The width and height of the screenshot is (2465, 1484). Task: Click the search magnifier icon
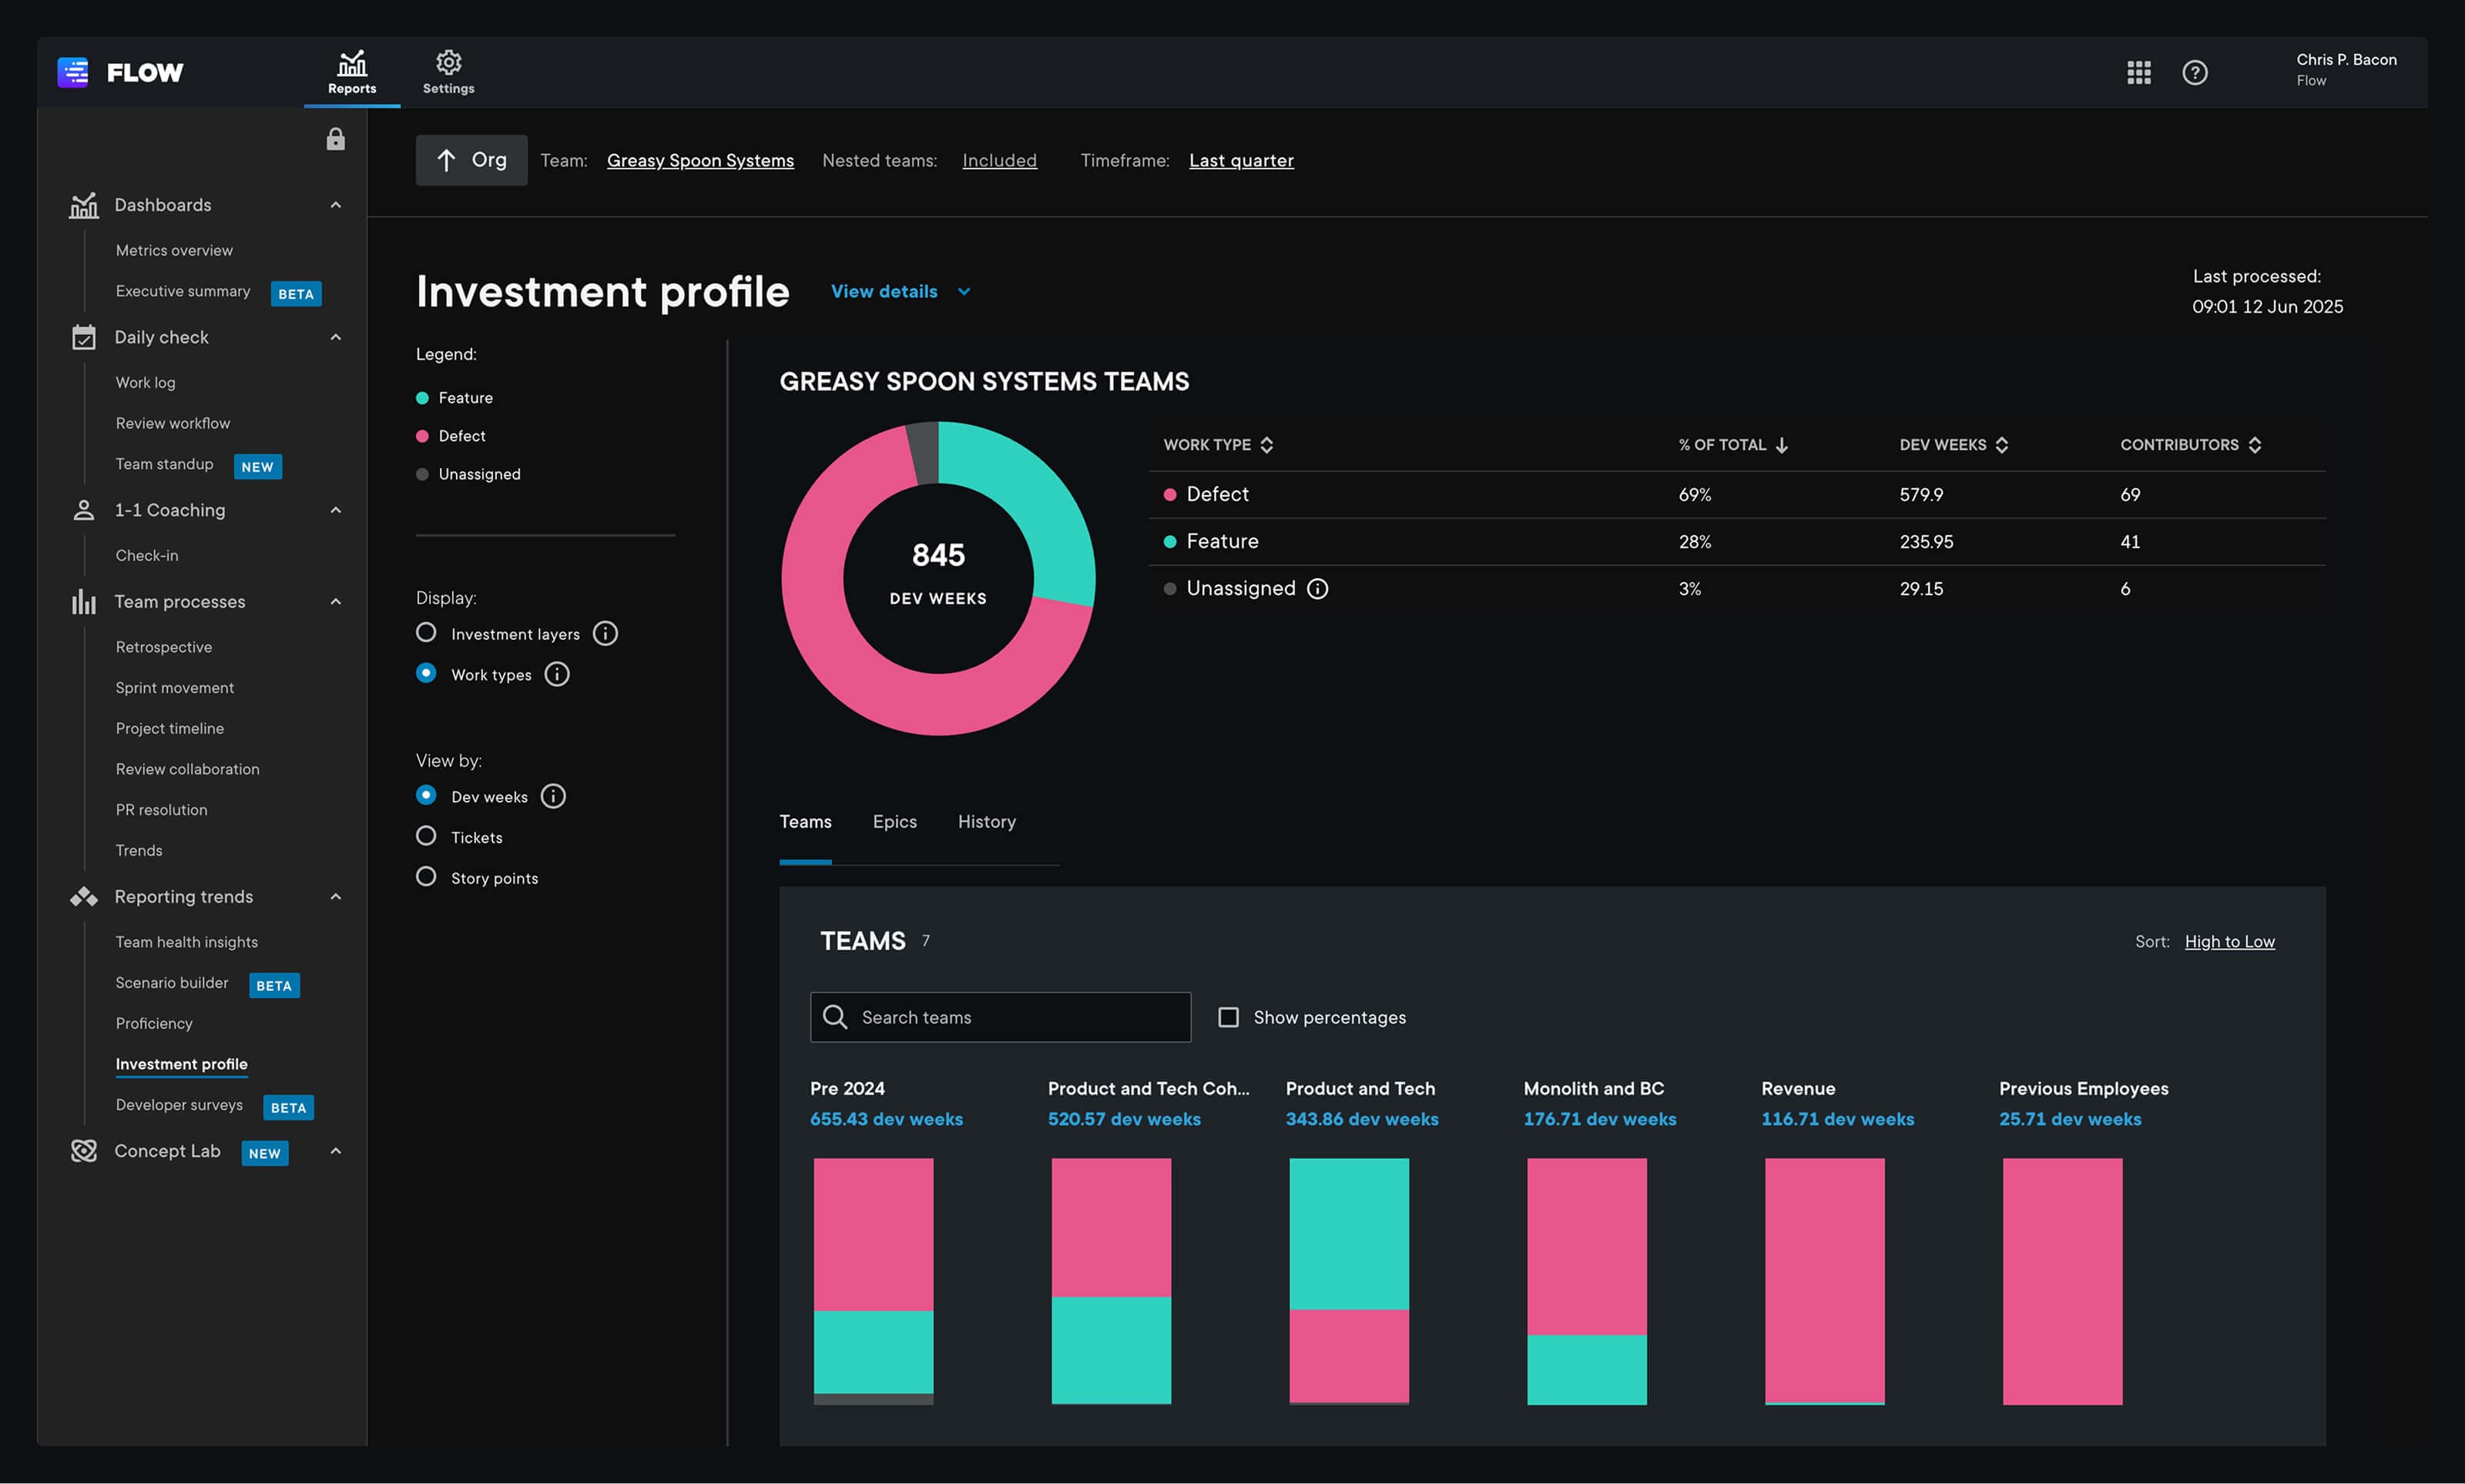pos(835,1017)
